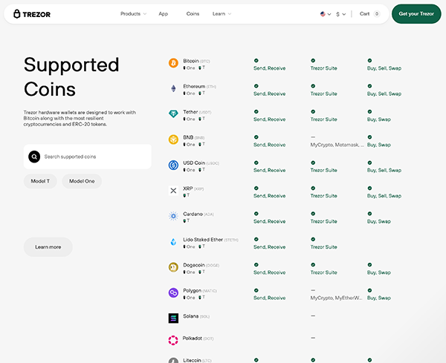
Task: Click the Learn more button
Action: pos(48,247)
